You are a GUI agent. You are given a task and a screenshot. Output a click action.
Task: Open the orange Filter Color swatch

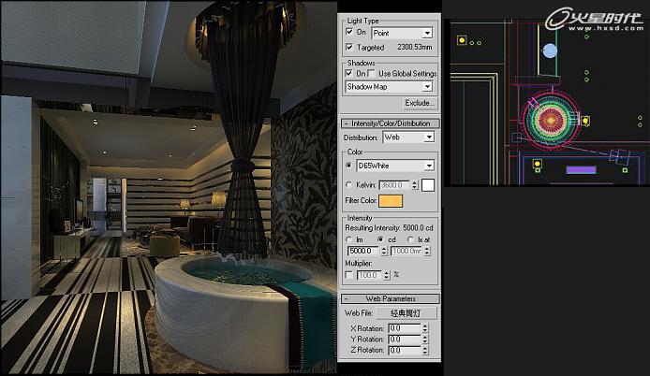(x=391, y=201)
